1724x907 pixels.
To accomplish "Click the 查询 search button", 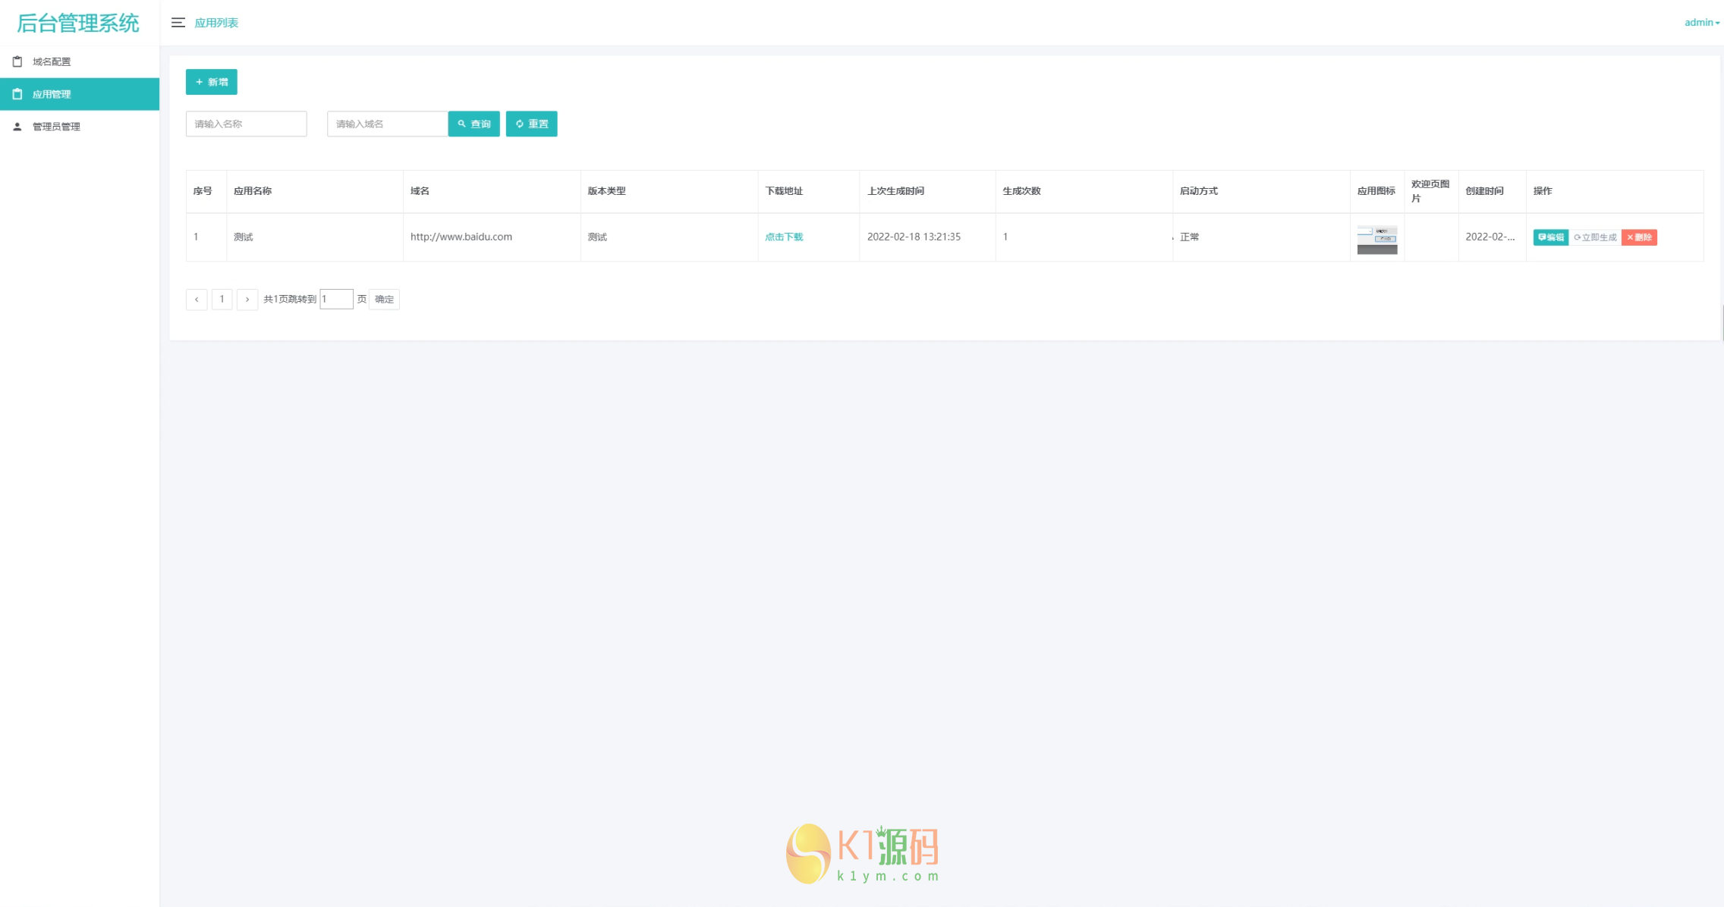I will tap(473, 124).
